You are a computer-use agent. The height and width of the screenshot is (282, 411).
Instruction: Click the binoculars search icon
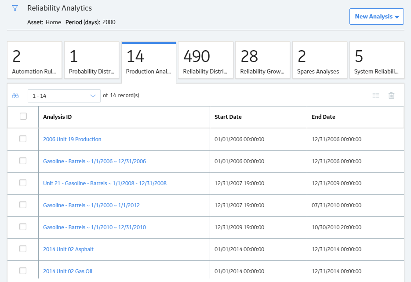click(x=15, y=95)
